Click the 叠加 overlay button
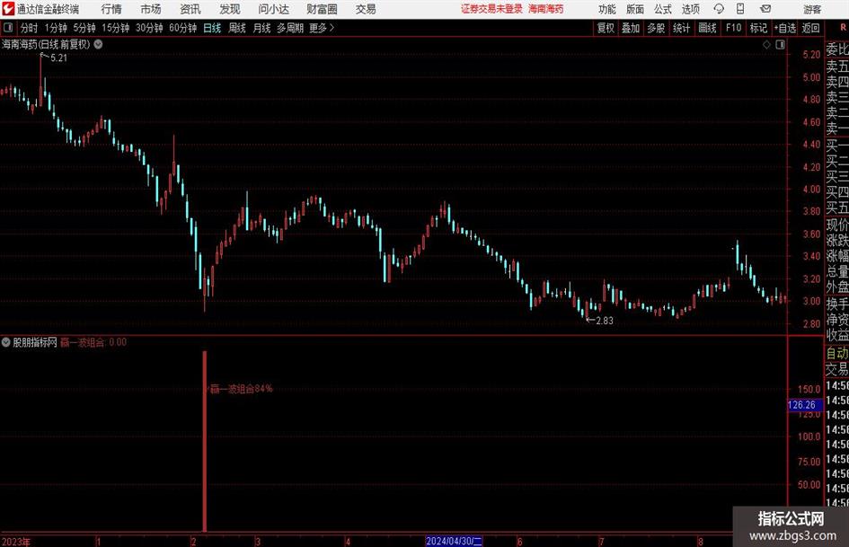This screenshot has height=547, width=849. [631, 28]
